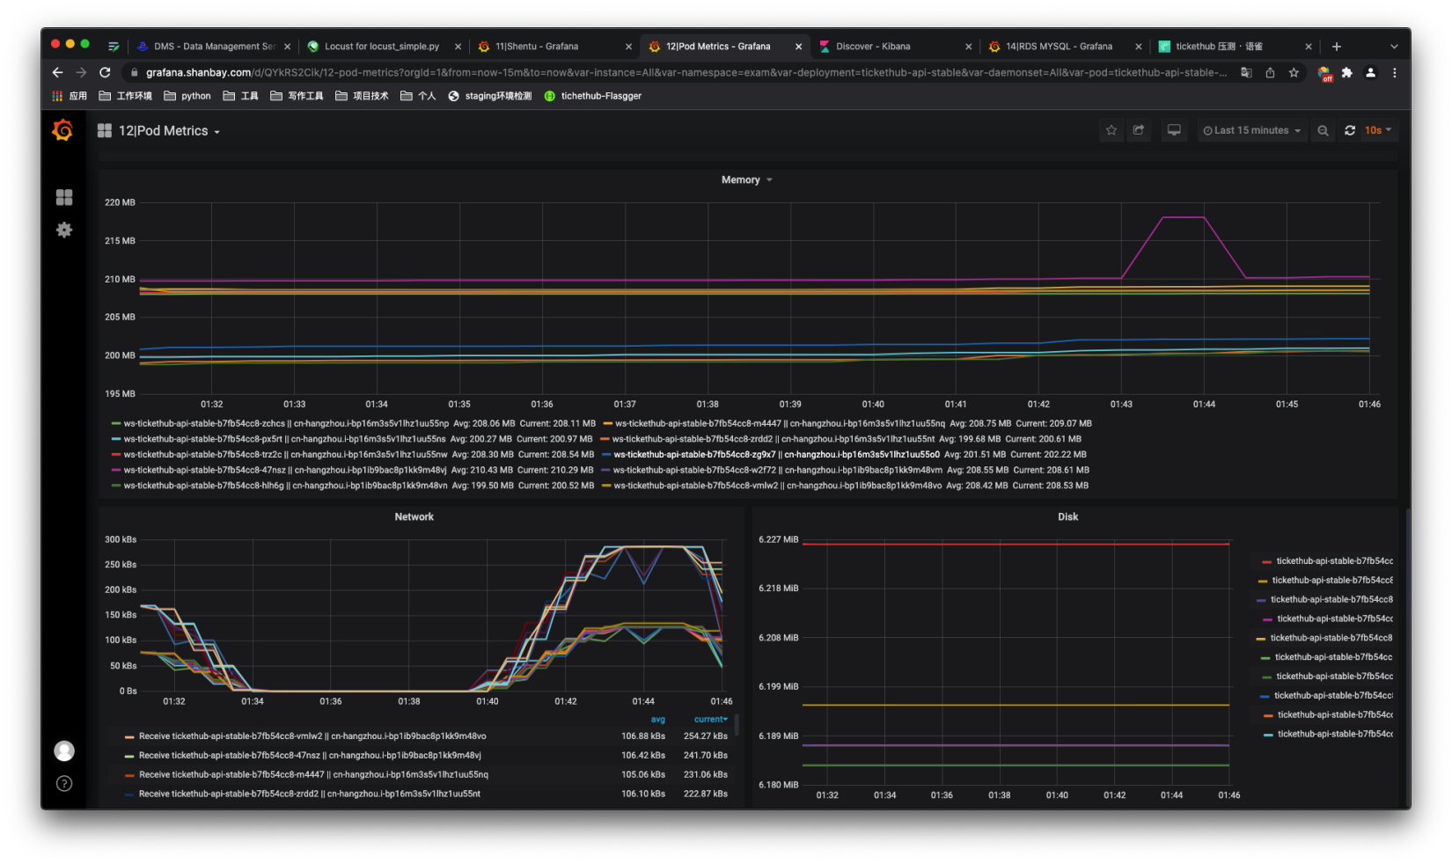Viewport: 1452px width, 864px height.
Task: Click the Network legend scrollbar
Action: coord(736,725)
